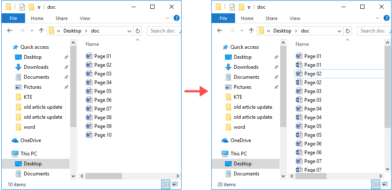This screenshot has height=190, width=392.
Task: Click the right window's file list vertical scrollbar
Action: point(388,83)
